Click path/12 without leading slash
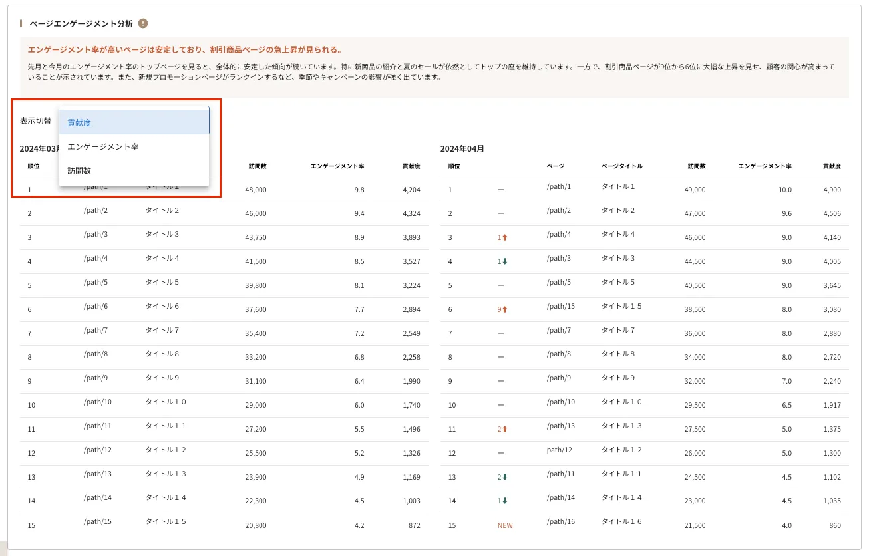 pyautogui.click(x=560, y=450)
